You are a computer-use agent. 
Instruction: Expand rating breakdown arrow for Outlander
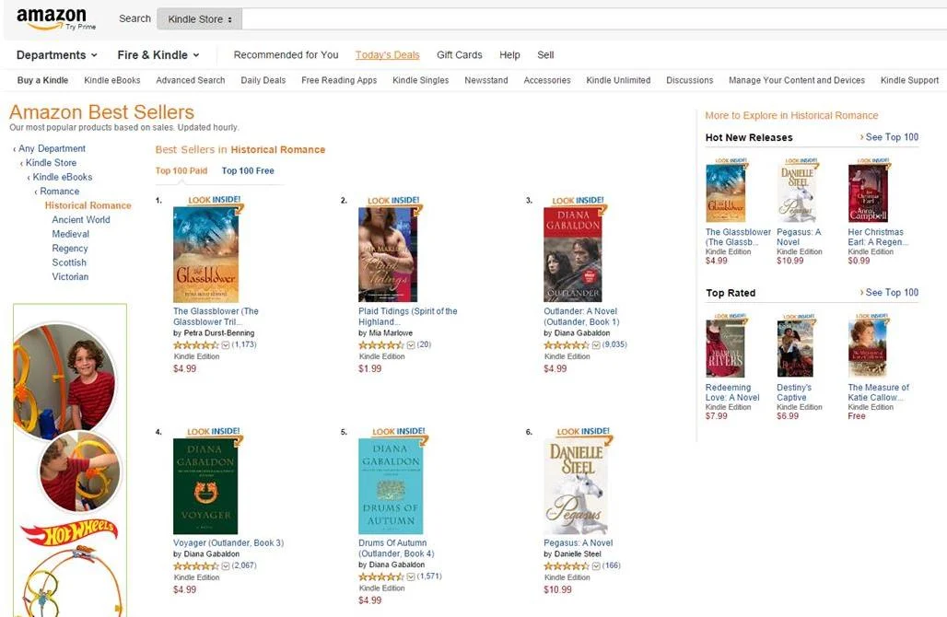[x=596, y=345]
